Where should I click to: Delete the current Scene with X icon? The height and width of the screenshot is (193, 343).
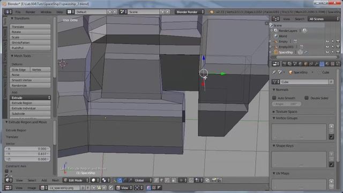168,12
